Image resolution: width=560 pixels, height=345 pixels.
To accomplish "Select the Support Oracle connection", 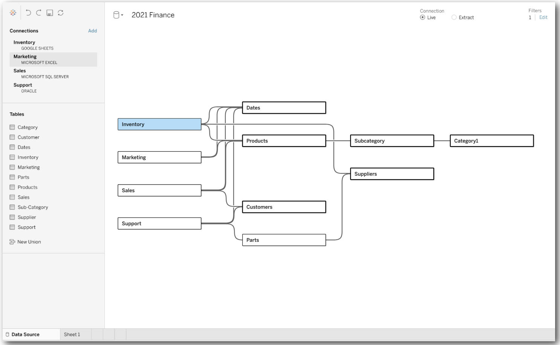I will (53, 88).
